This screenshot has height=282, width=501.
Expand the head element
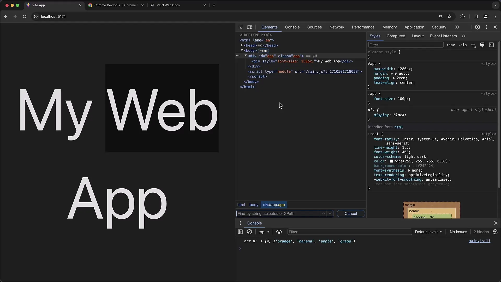(x=242, y=45)
